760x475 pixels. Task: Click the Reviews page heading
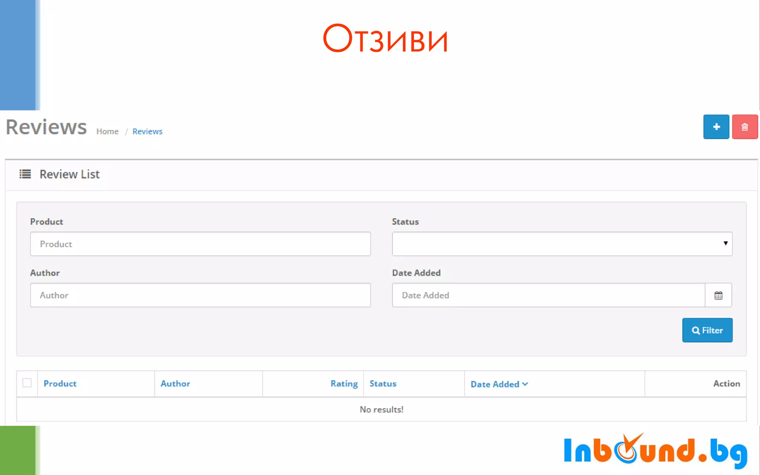[46, 127]
